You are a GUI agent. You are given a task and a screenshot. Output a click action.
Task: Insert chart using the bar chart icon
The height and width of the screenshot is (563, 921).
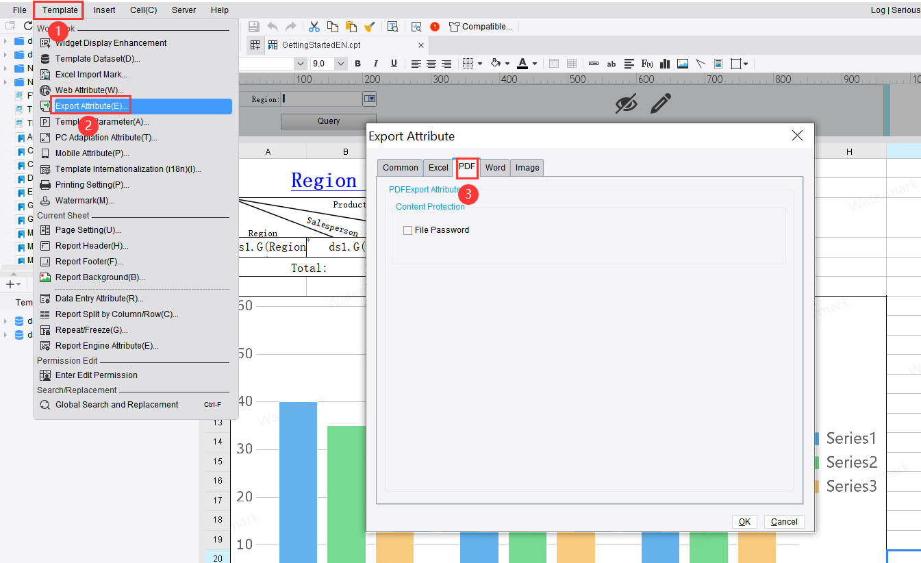tap(665, 64)
